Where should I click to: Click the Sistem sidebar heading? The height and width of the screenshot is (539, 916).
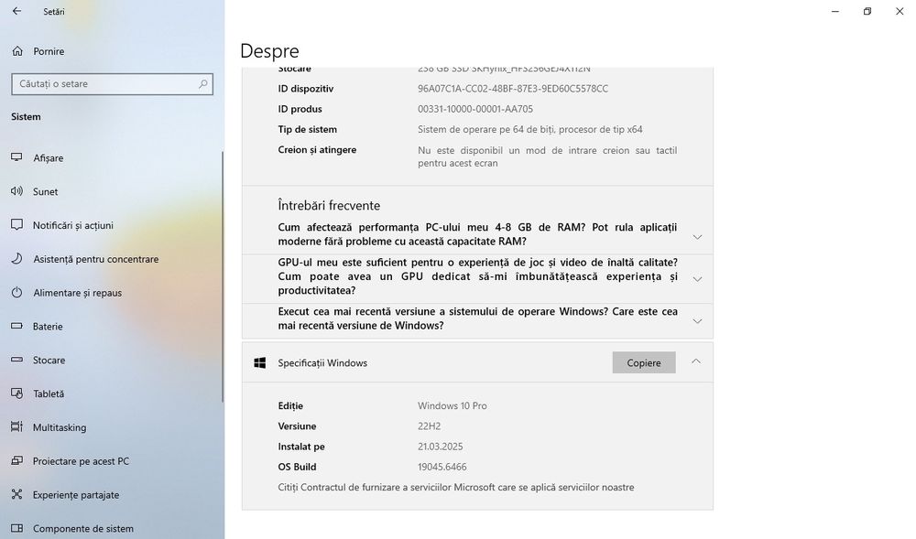pyautogui.click(x=27, y=116)
